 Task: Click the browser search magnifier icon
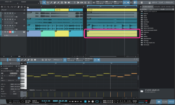pos(173,7)
